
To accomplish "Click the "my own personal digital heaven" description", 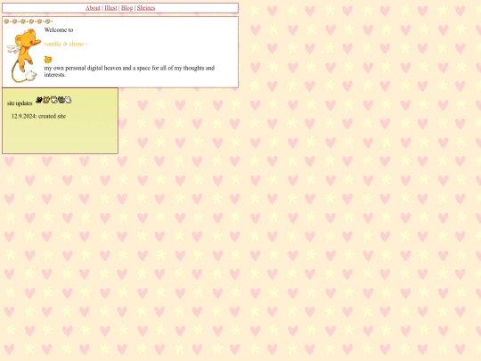I will (x=129, y=71).
